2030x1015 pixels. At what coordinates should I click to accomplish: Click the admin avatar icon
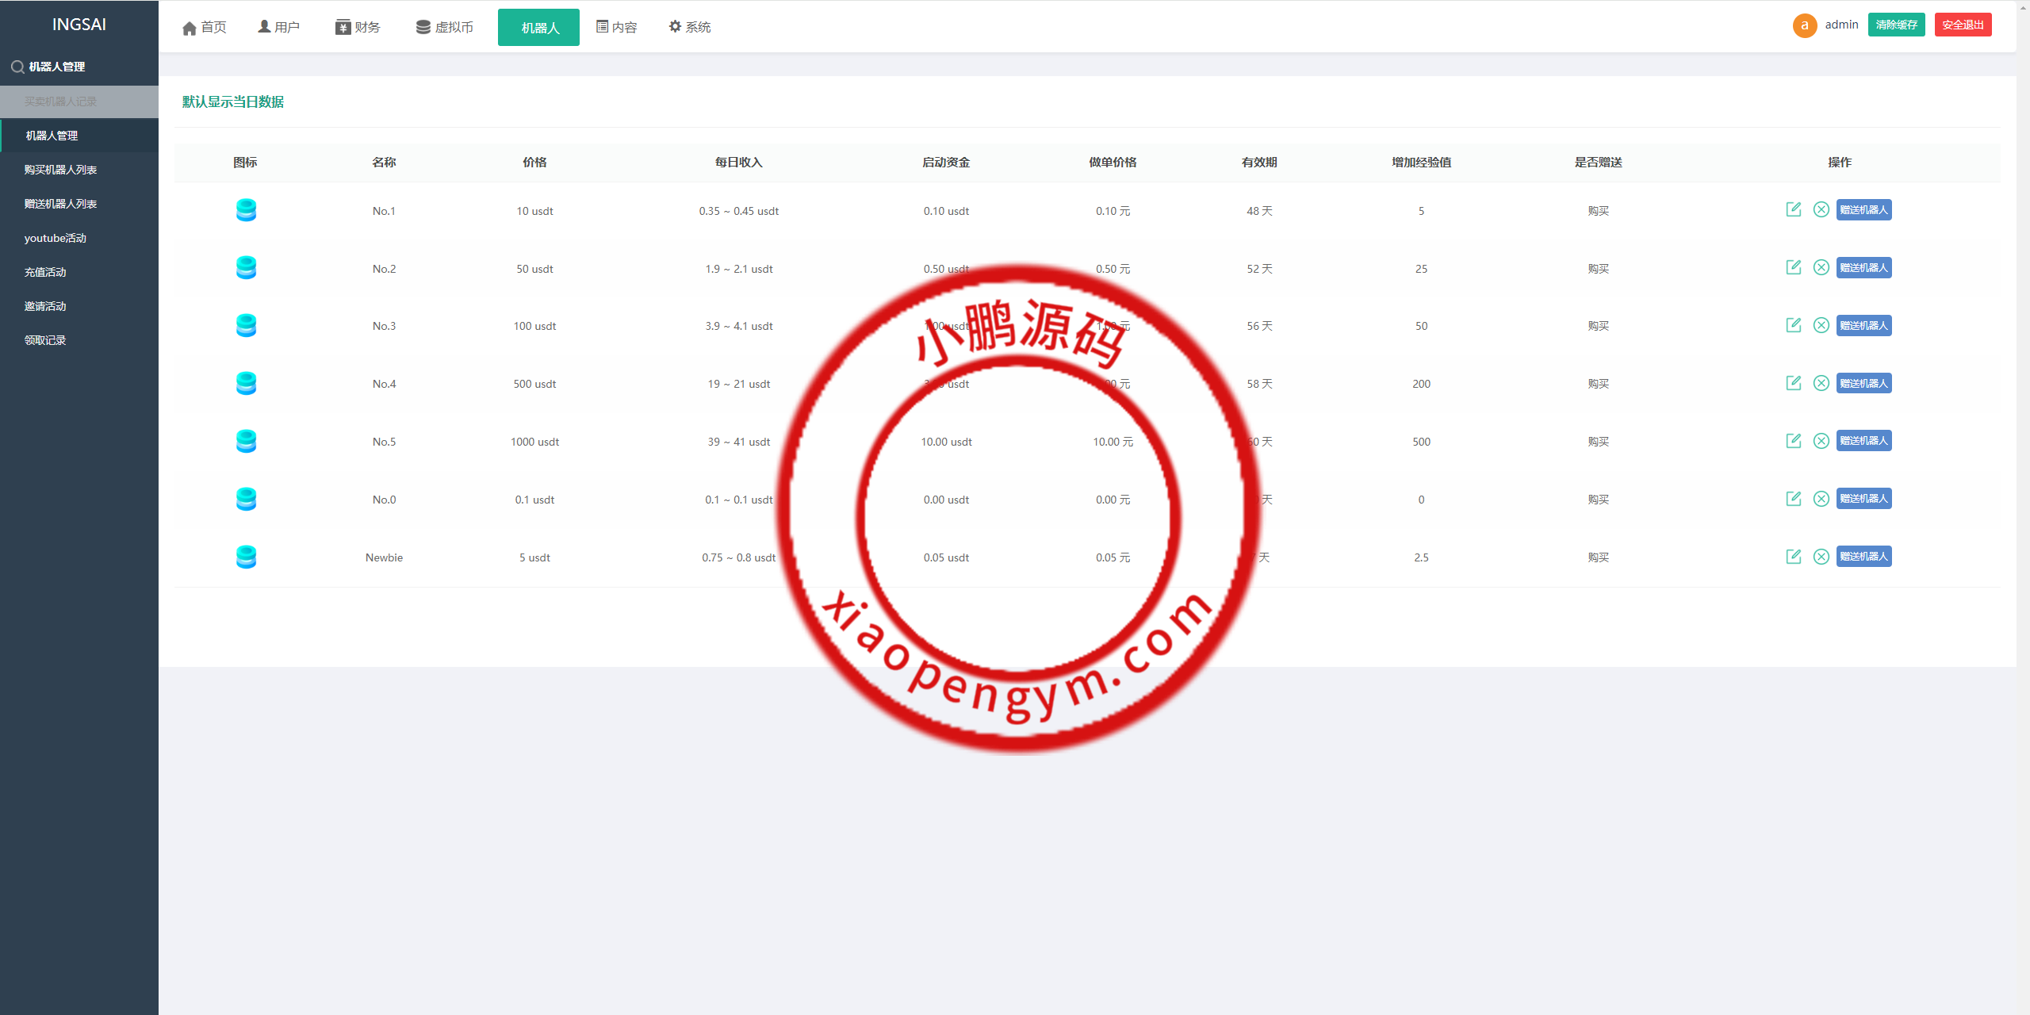coord(1805,25)
